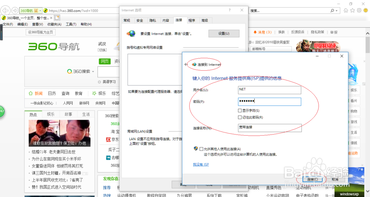Open the 帮助(H) menu

point(86,24)
